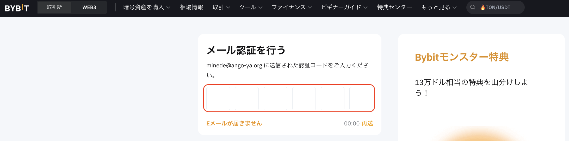Switch to the WEB3 toggle option
This screenshot has height=141, width=569.
pyautogui.click(x=89, y=7)
